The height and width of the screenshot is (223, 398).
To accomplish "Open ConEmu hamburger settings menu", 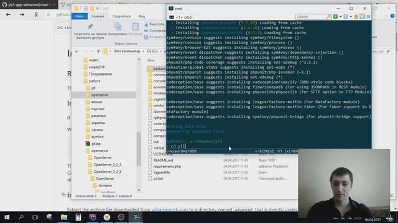I will click(368, 17).
